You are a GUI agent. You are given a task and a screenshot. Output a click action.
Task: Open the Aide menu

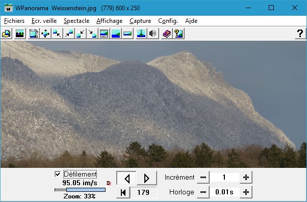pyautogui.click(x=191, y=21)
